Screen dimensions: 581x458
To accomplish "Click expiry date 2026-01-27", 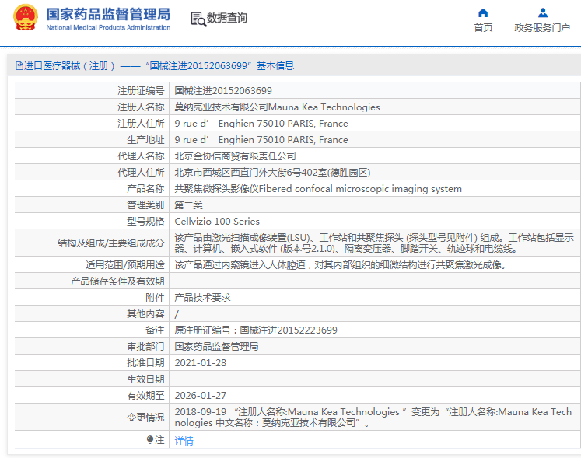I will tap(201, 395).
